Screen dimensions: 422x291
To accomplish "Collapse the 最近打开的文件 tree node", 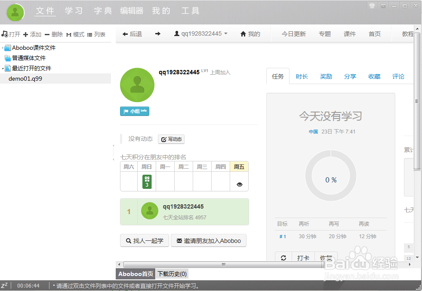I will (3, 68).
